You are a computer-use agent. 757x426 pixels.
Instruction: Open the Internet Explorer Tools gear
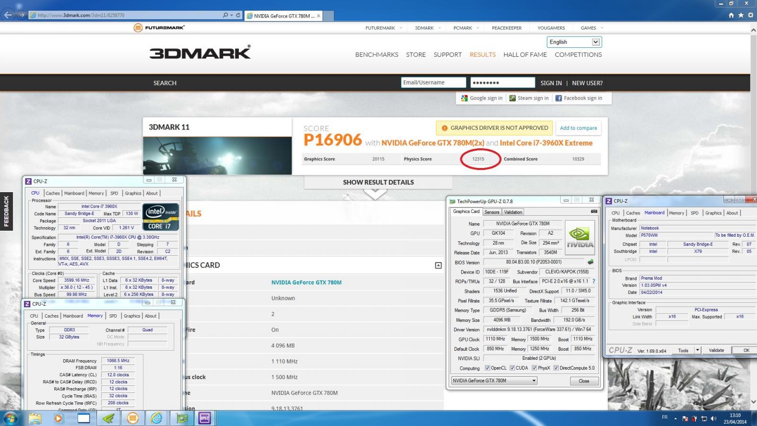pos(750,15)
